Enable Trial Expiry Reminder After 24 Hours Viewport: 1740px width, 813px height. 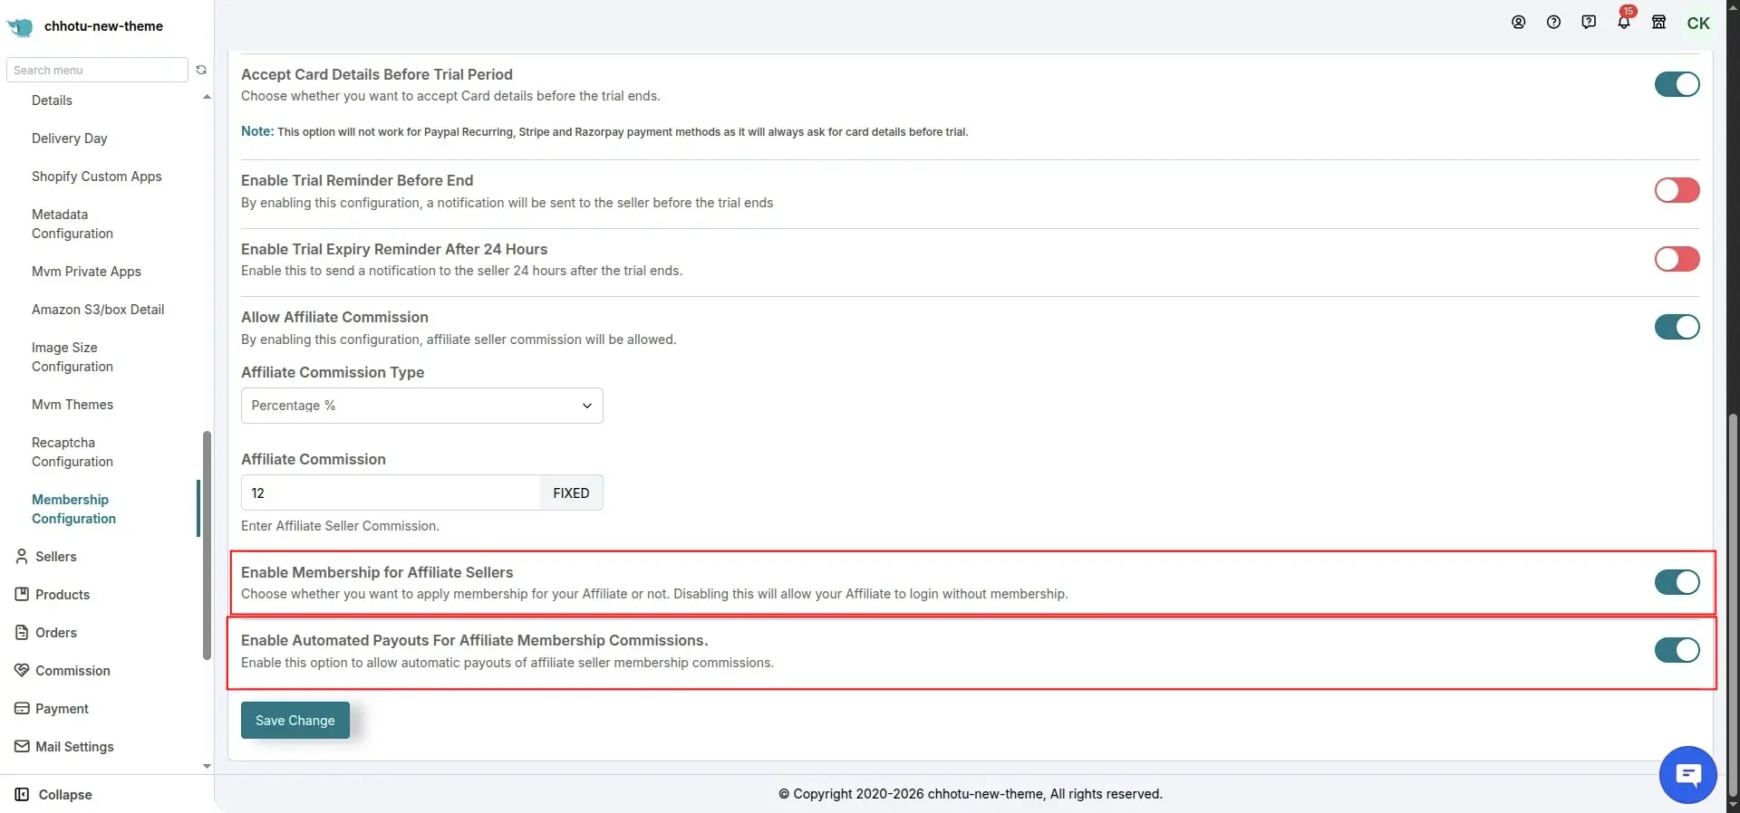click(x=1677, y=259)
